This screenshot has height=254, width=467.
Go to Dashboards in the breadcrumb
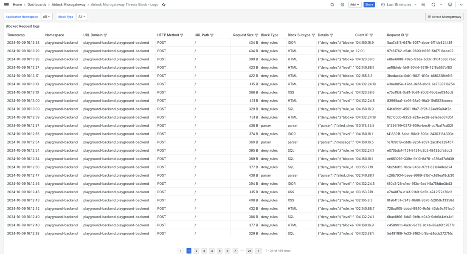tap(37, 5)
